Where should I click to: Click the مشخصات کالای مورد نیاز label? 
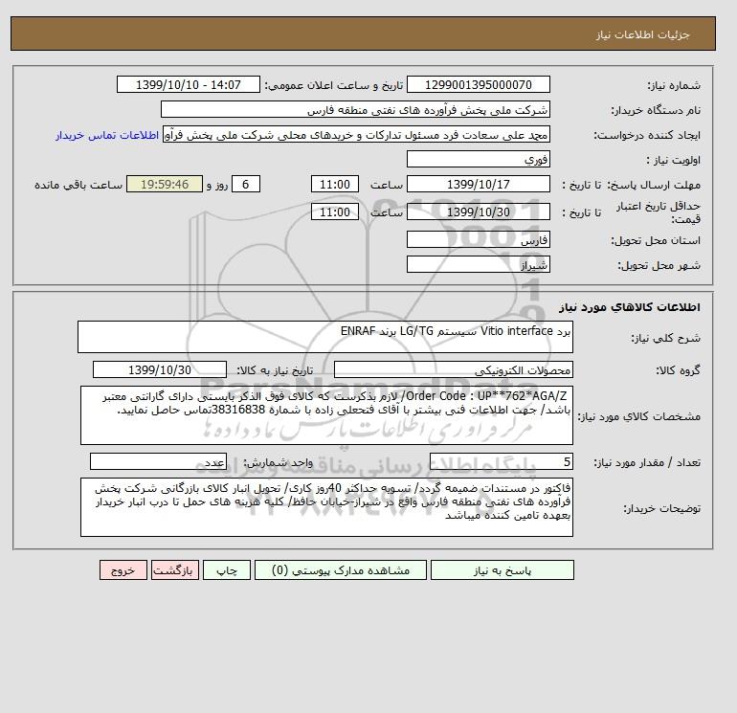(x=638, y=416)
